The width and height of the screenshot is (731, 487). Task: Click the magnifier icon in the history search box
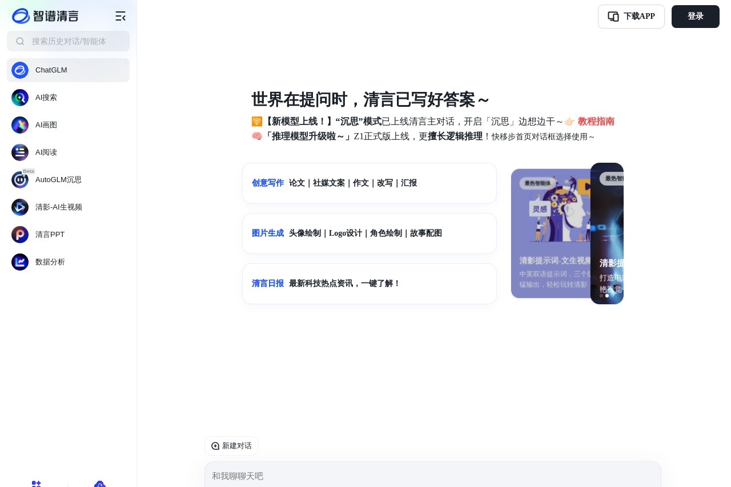click(x=20, y=41)
